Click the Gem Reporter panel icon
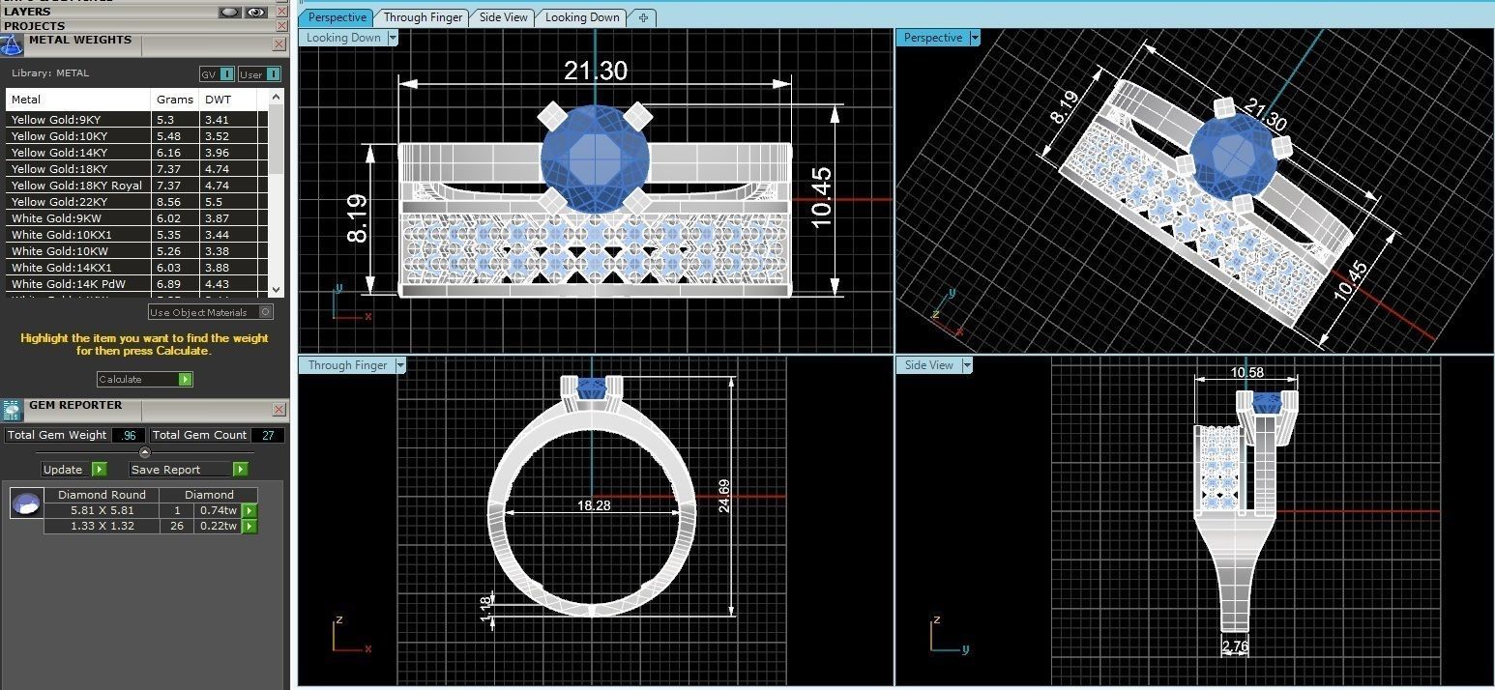The height and width of the screenshot is (690, 1495). coord(12,410)
